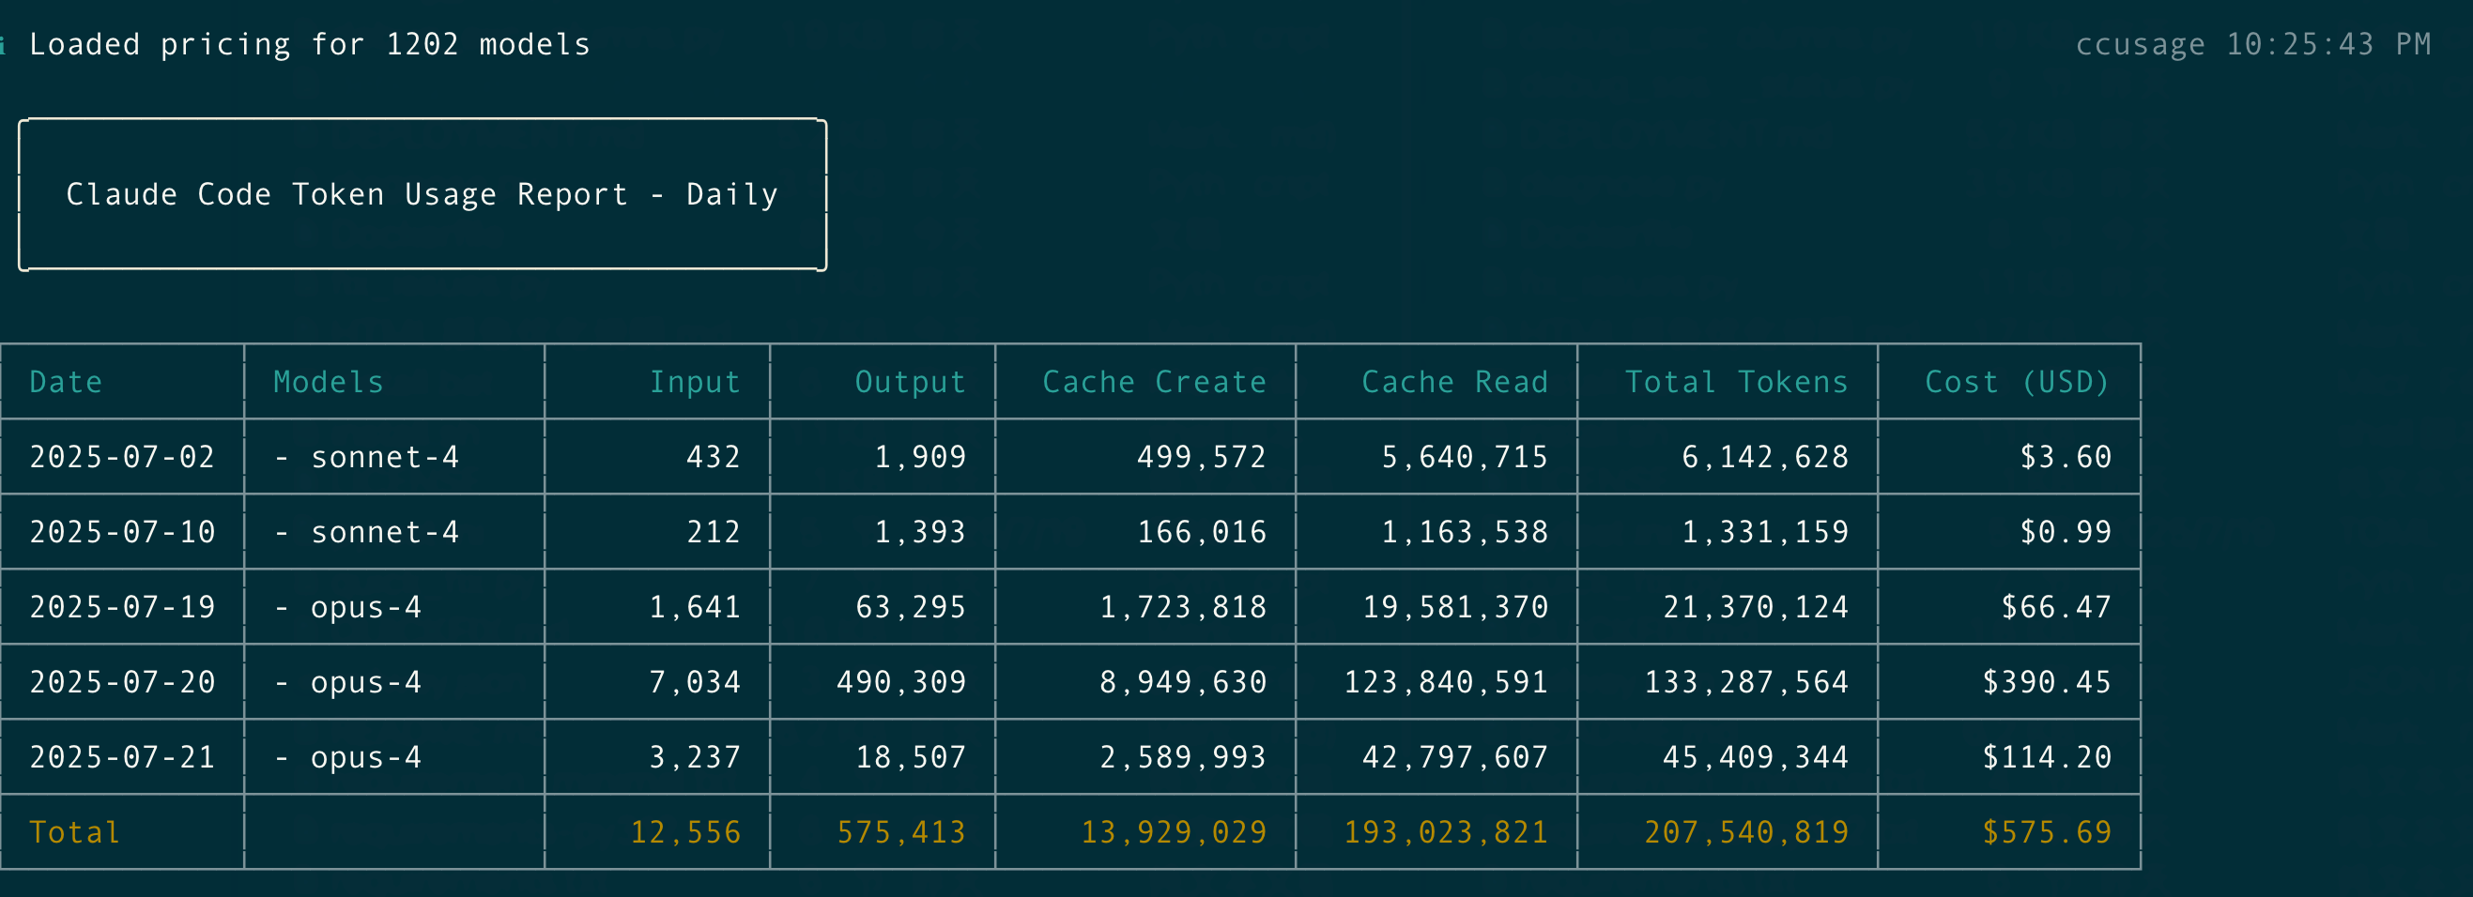This screenshot has height=897, width=2473.
Task: Click cache create value 499,572
Action: click(x=1201, y=457)
